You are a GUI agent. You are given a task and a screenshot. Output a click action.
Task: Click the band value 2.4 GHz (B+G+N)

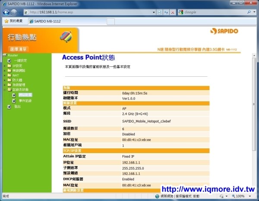(135, 114)
